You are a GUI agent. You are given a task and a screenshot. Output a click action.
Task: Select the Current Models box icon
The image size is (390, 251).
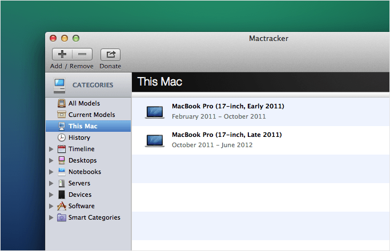62,115
